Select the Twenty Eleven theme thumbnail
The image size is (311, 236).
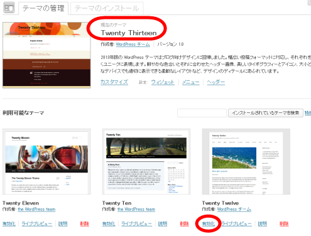(x=46, y=161)
